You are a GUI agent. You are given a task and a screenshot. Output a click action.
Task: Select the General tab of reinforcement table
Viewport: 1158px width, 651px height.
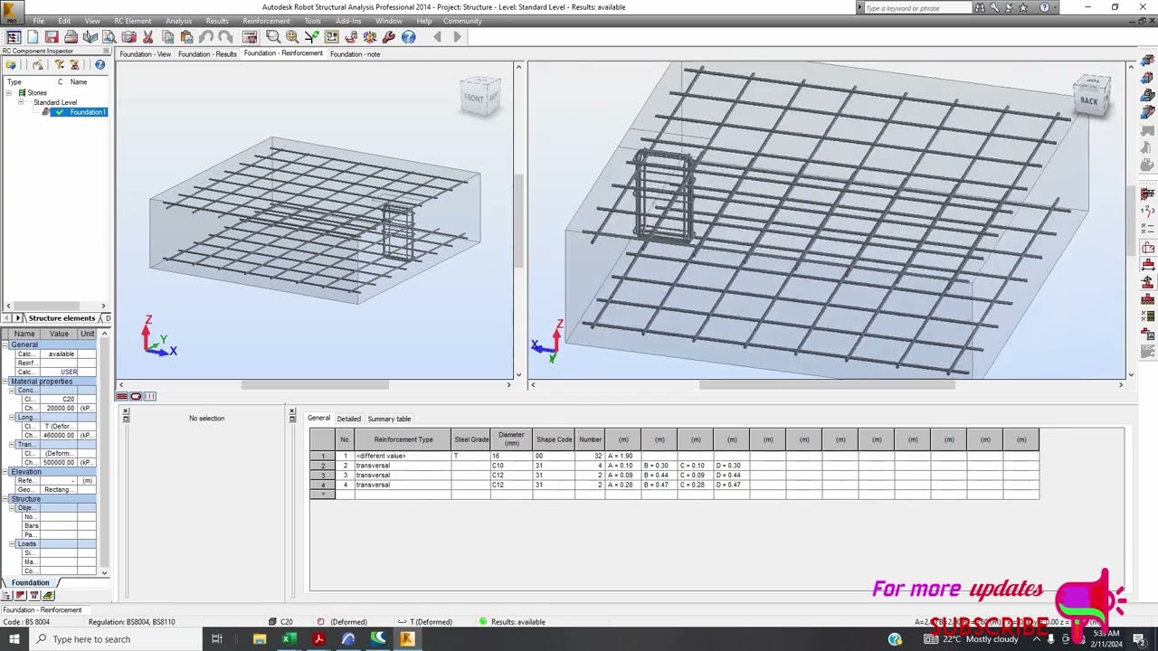318,418
